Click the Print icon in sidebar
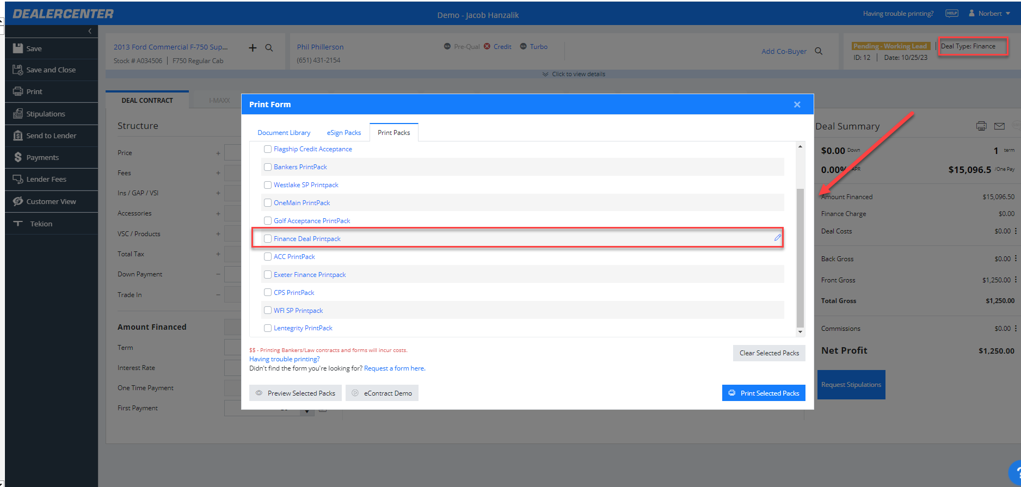Viewport: 1021px width, 487px height. click(x=17, y=91)
